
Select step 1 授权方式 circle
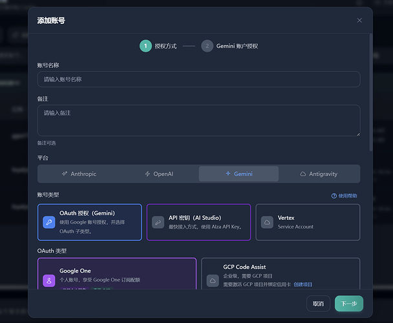coord(145,46)
